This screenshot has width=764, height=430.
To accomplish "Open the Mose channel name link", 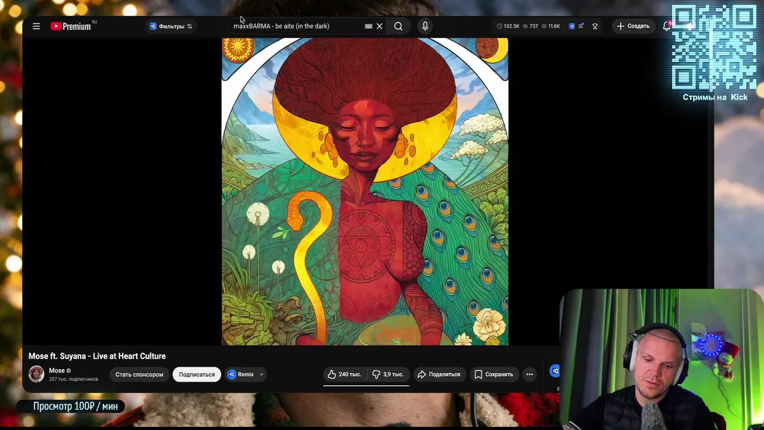I will [x=57, y=370].
